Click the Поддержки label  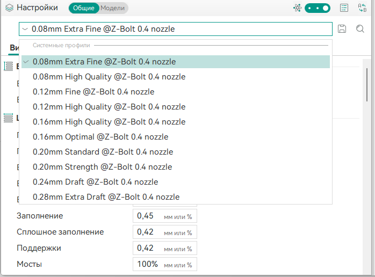click(39, 248)
